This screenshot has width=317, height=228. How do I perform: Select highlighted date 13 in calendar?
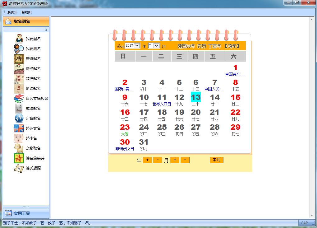tap(196, 97)
